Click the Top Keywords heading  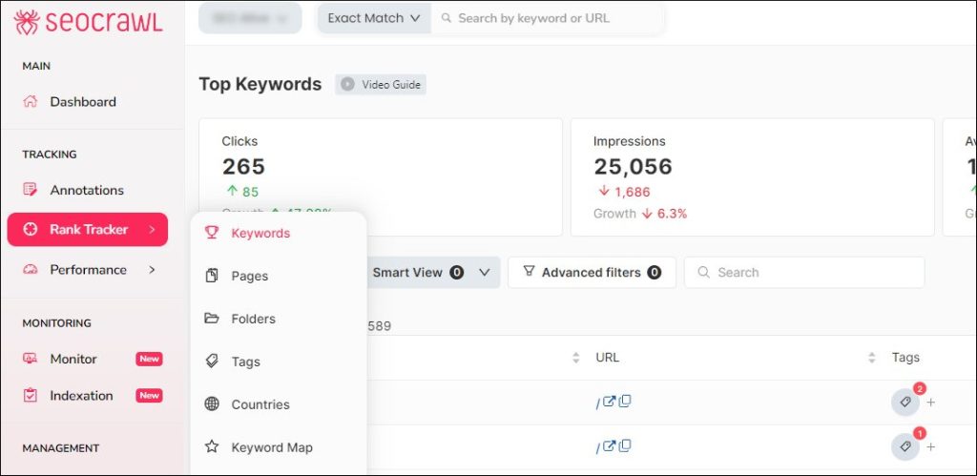pyautogui.click(x=260, y=84)
